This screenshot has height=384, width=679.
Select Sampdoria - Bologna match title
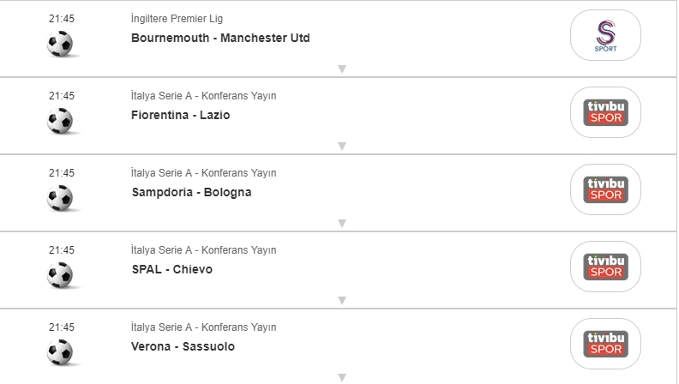click(x=191, y=192)
